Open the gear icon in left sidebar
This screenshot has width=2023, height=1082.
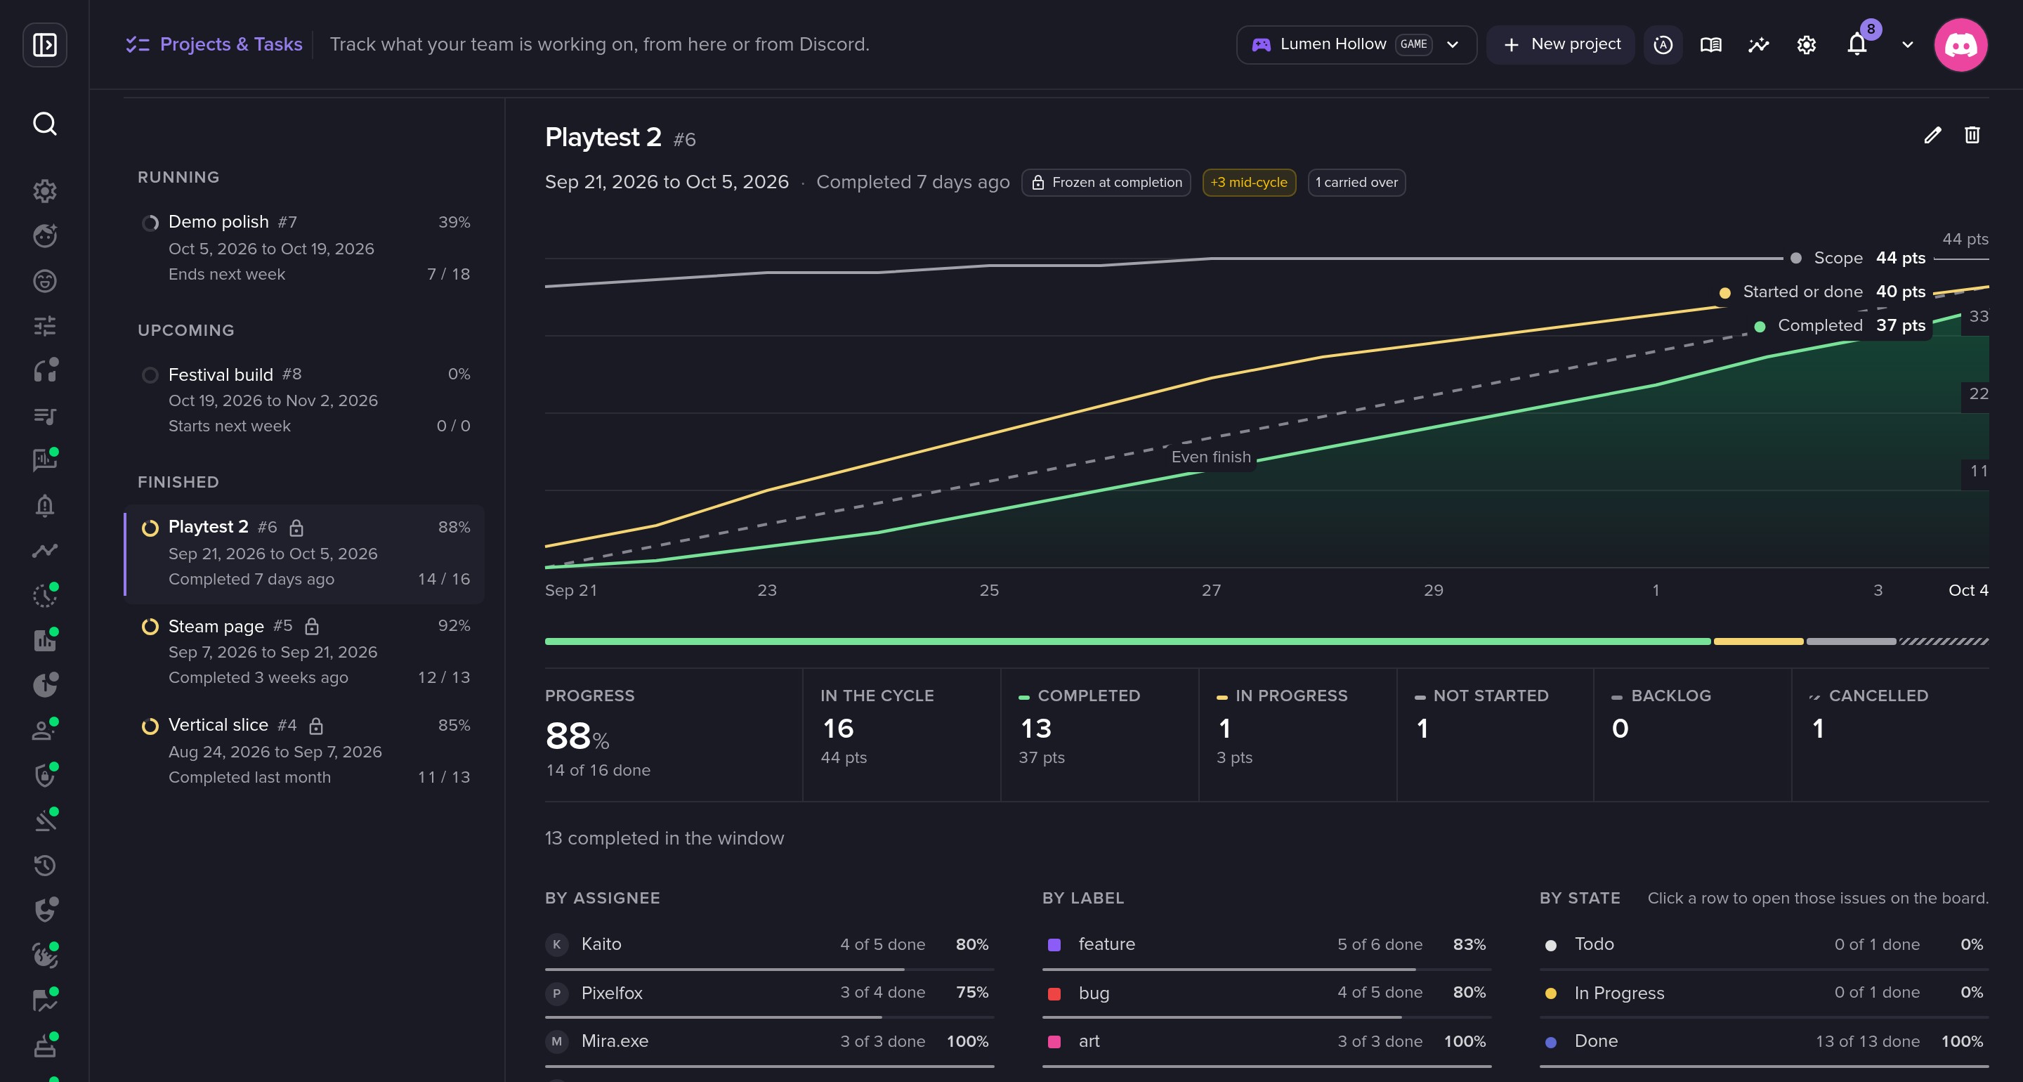(45, 191)
